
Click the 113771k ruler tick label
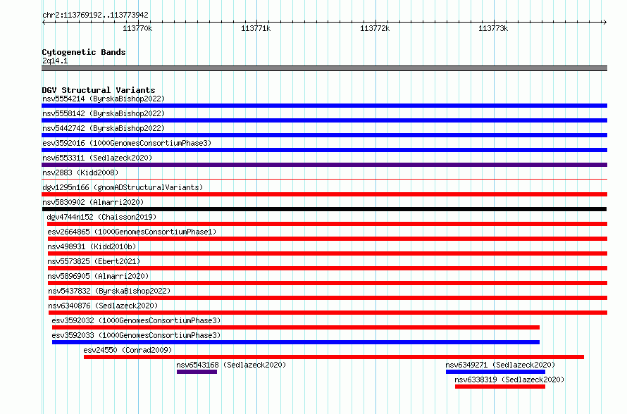[x=256, y=28]
